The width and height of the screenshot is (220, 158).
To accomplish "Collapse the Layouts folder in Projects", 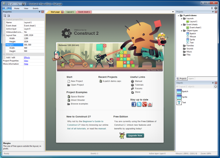I will click(x=181, y=18).
